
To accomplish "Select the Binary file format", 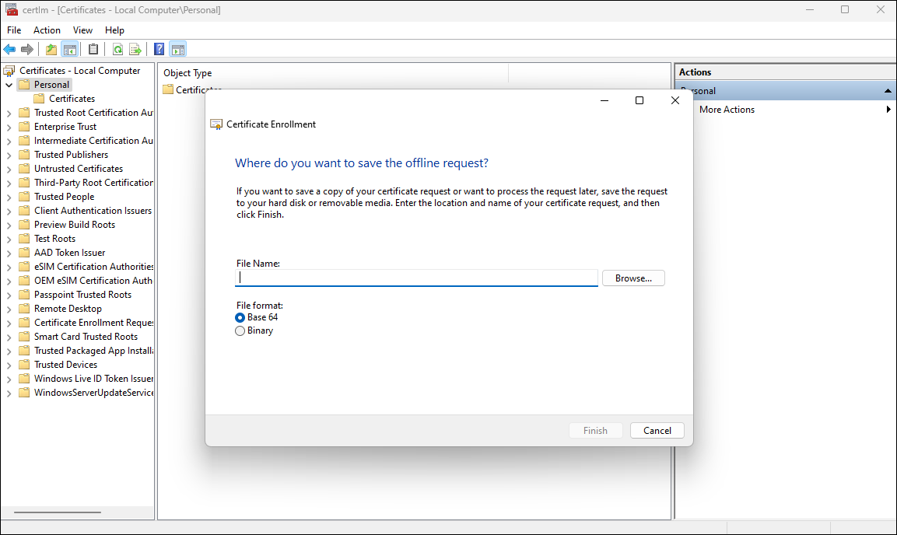I will click(x=240, y=330).
